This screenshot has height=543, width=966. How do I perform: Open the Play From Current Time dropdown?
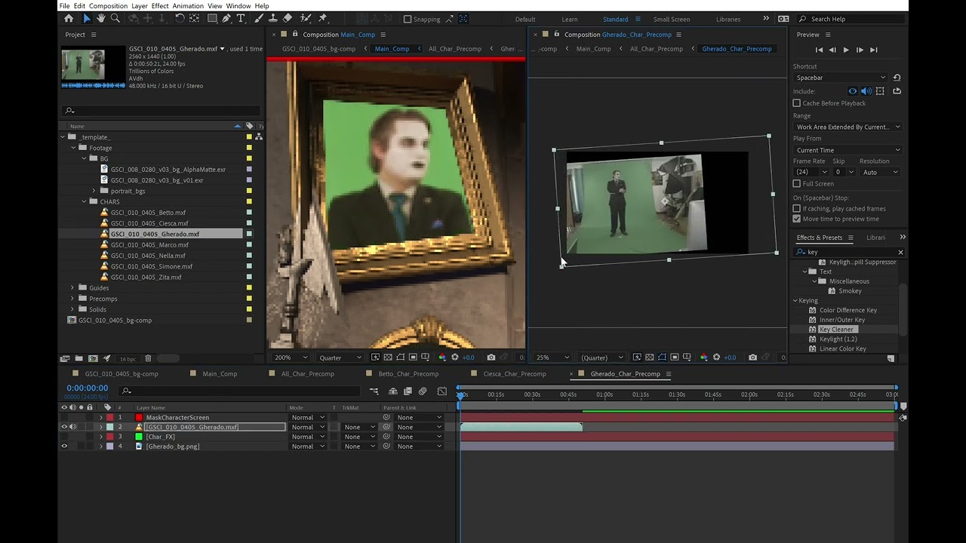tap(848, 150)
